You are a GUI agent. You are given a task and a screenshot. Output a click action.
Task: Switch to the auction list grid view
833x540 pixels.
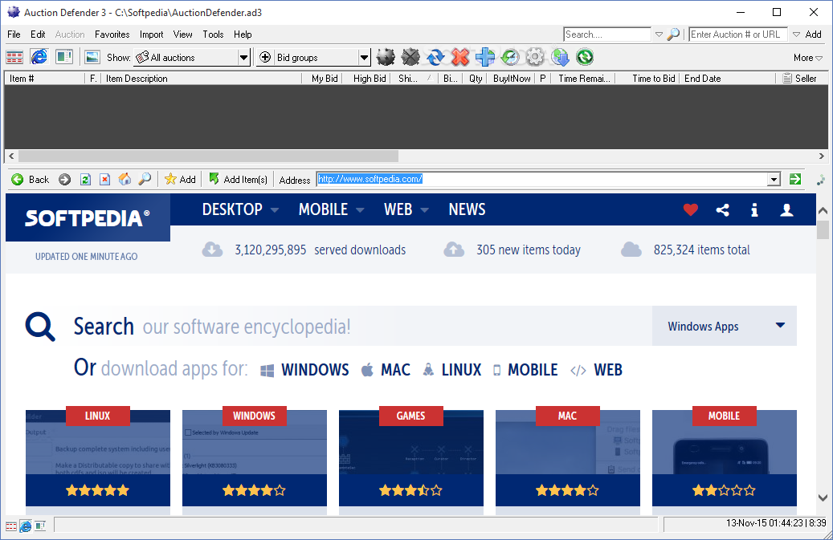click(14, 57)
